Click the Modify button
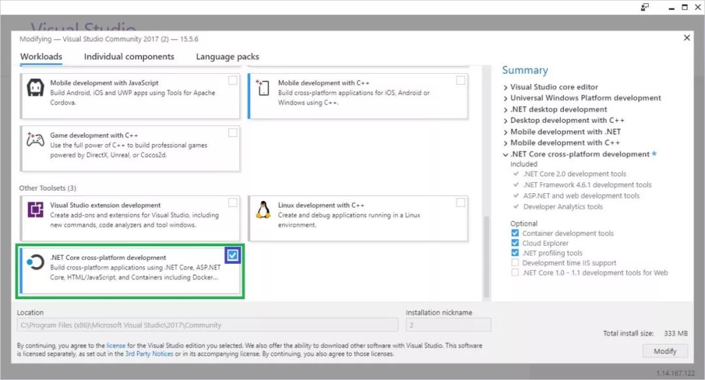This screenshot has width=705, height=380. pyautogui.click(x=665, y=351)
